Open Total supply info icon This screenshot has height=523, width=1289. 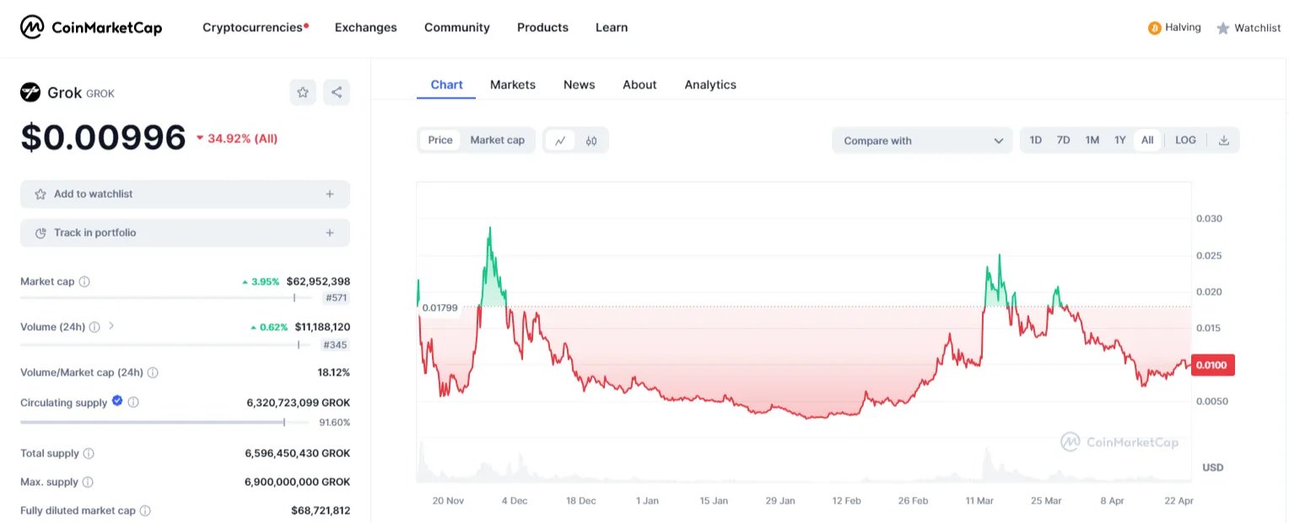point(89,453)
